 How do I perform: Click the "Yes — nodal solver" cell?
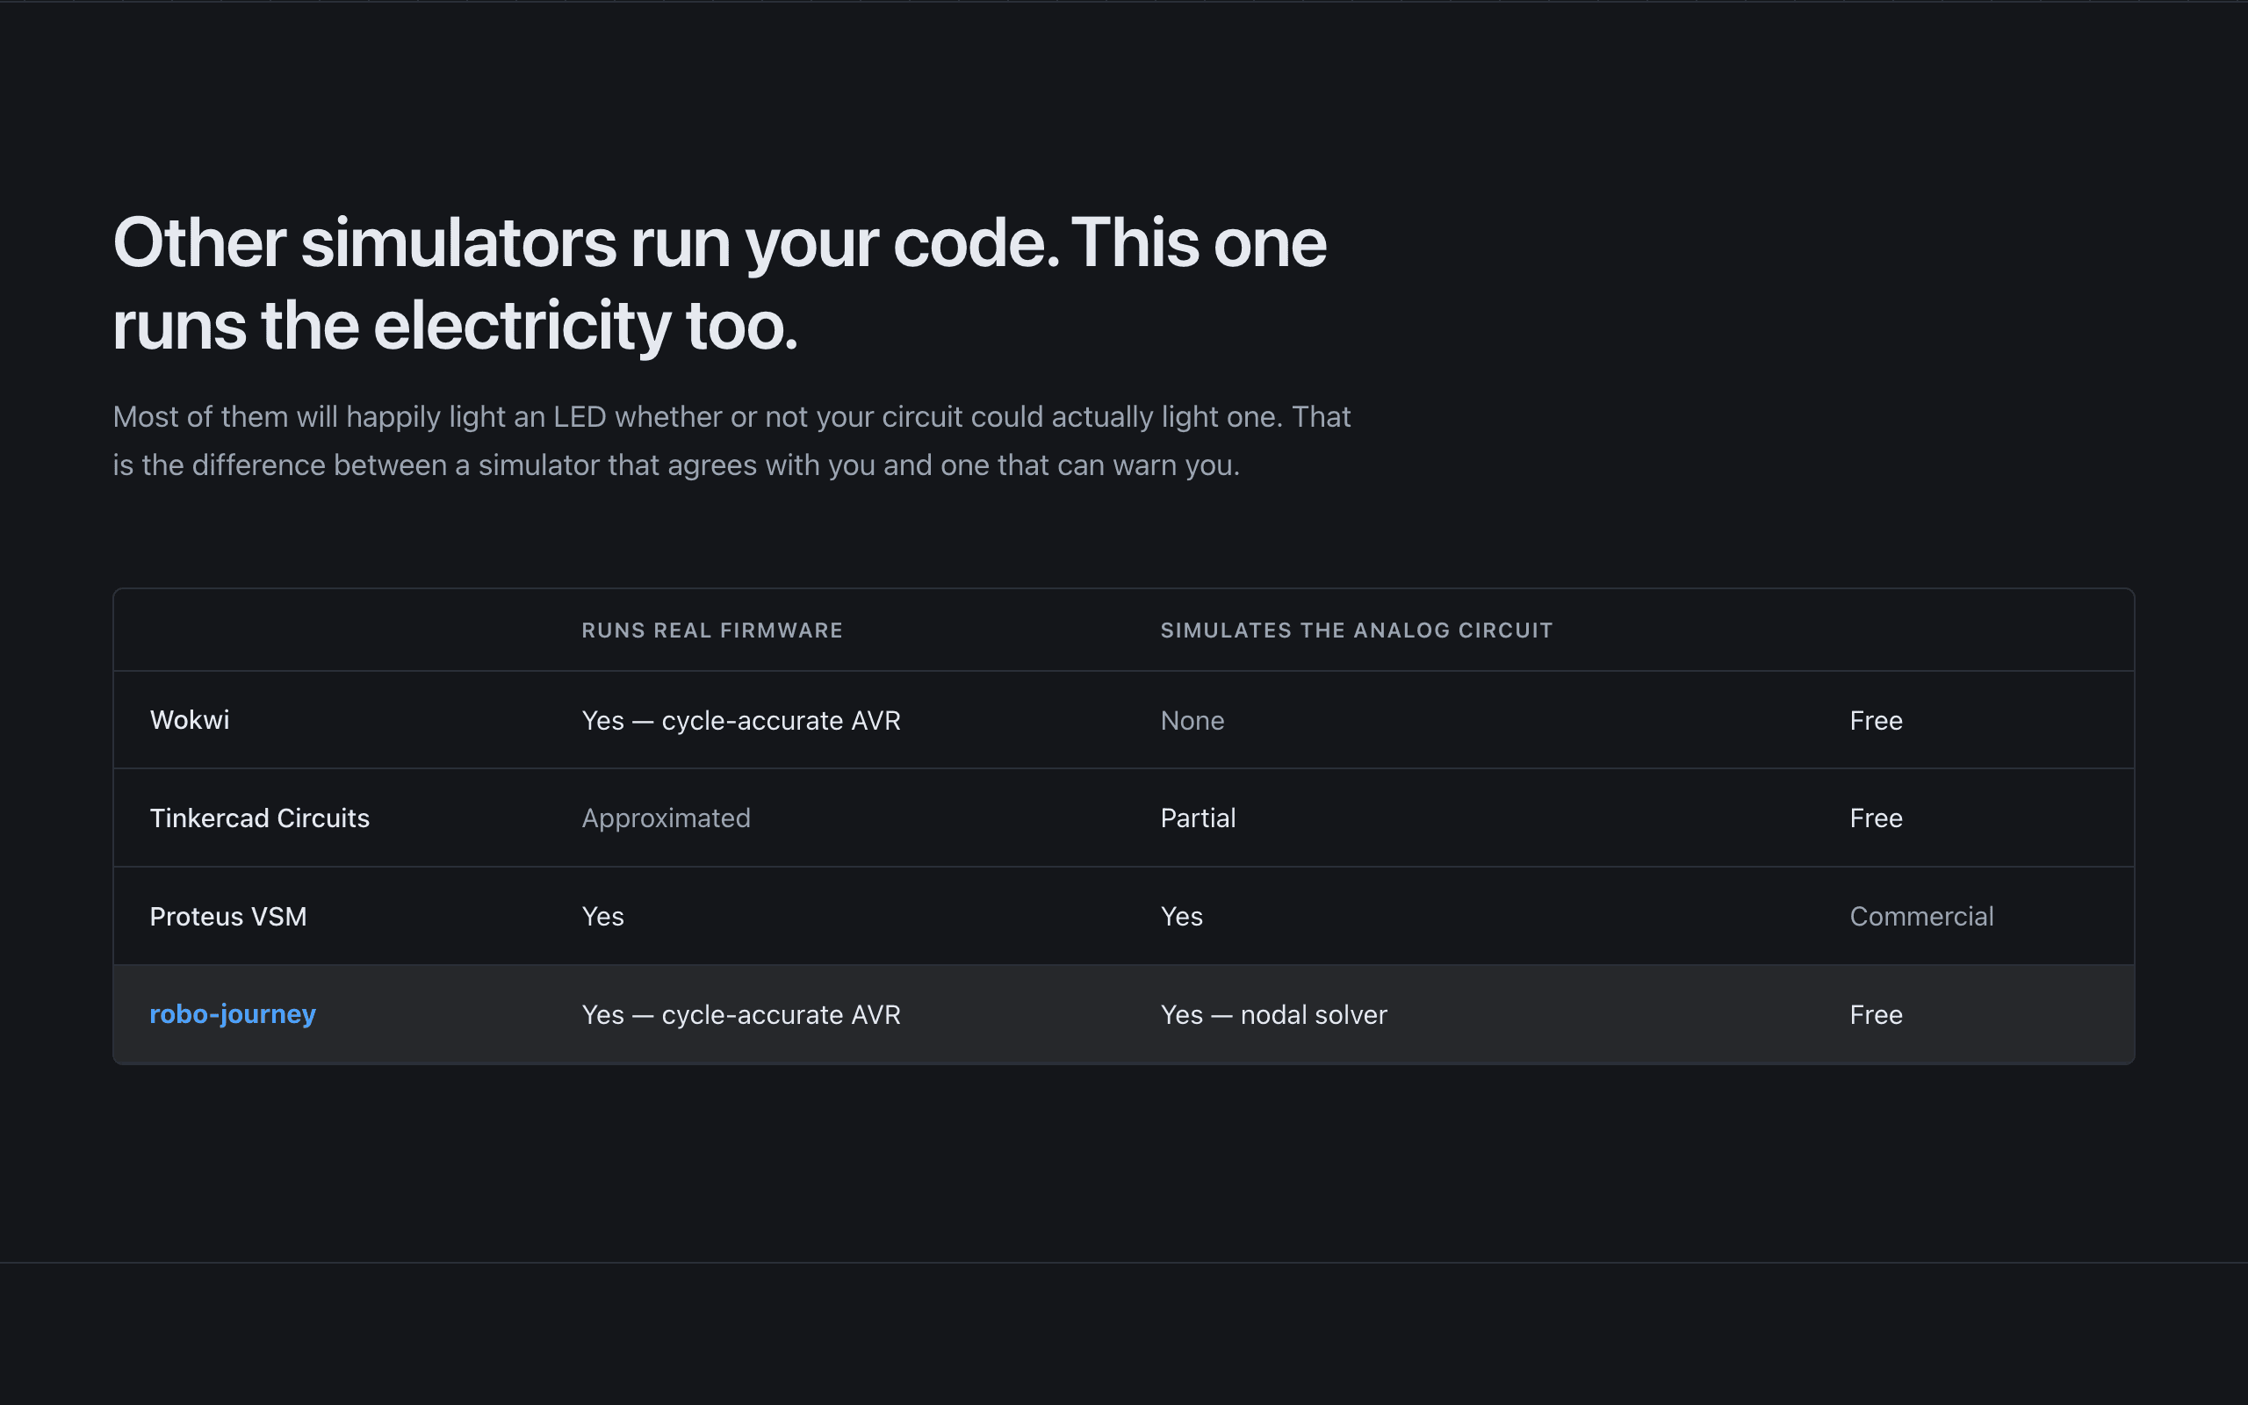click(1272, 1015)
